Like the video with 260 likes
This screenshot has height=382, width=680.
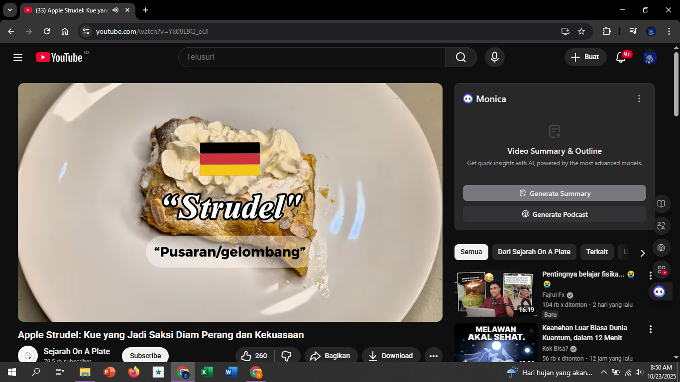(254, 356)
